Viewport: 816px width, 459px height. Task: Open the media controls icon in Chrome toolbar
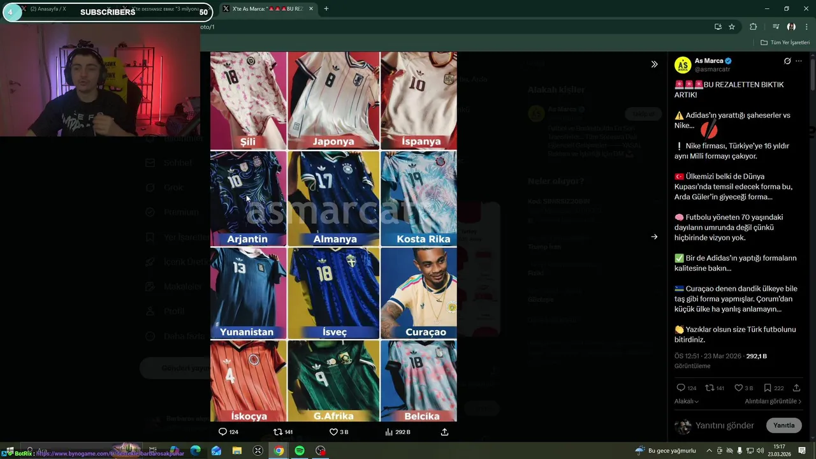click(x=776, y=27)
